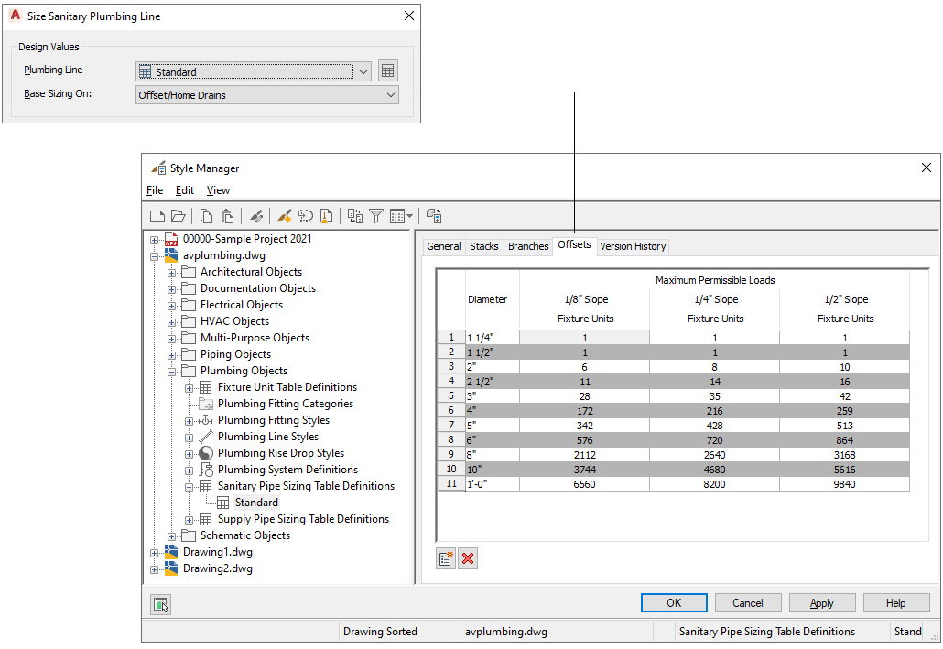Click the 00000-Sample Project 2021 APJ icon
Image resolution: width=943 pixels, height=649 pixels.
click(171, 239)
